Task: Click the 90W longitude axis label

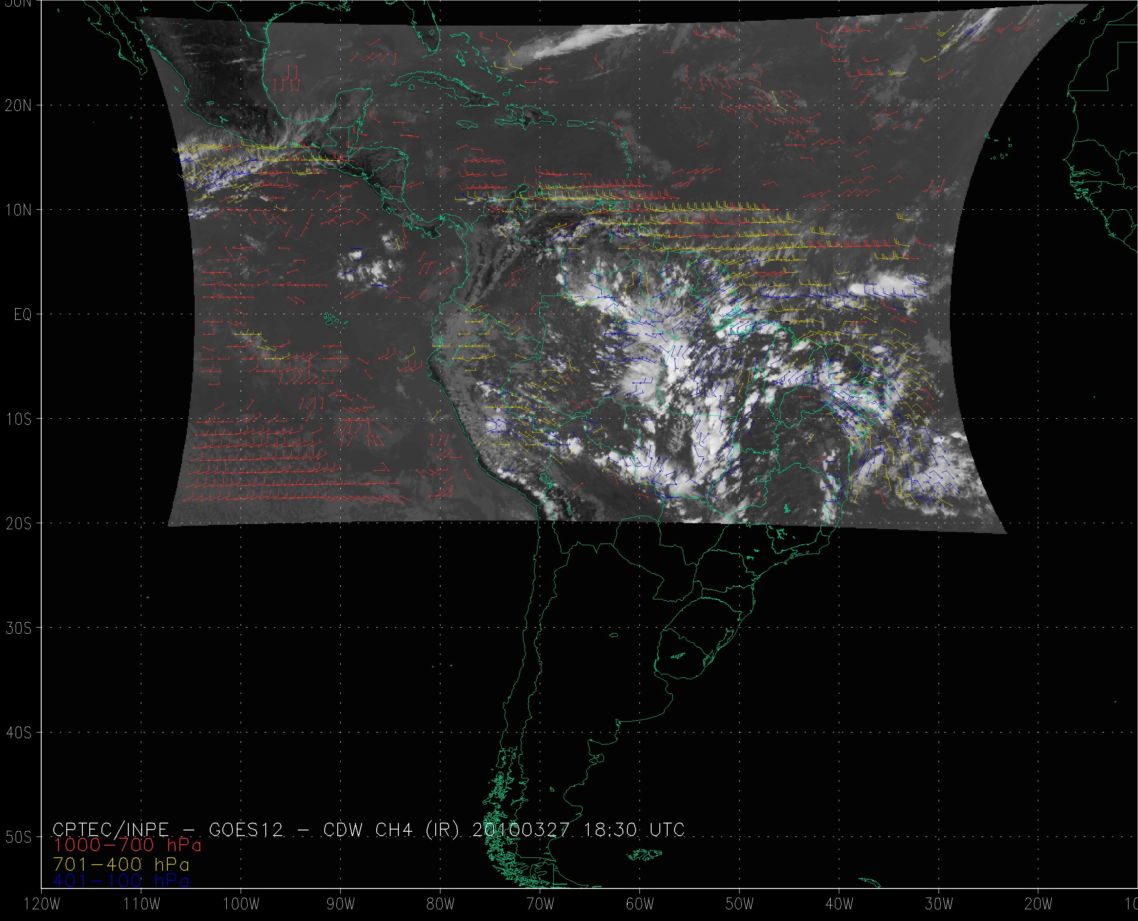Action: [x=341, y=905]
